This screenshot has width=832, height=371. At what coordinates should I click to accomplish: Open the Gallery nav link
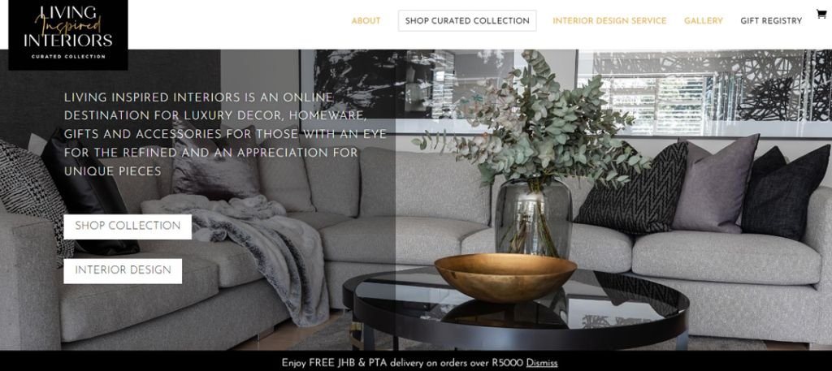703,20
